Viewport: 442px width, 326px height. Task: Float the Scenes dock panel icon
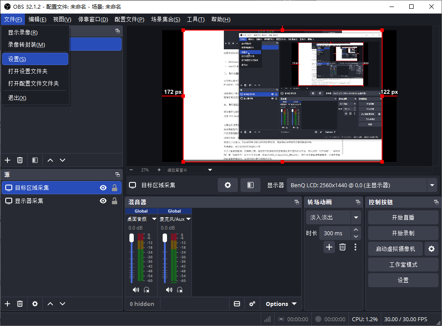[x=118, y=31]
